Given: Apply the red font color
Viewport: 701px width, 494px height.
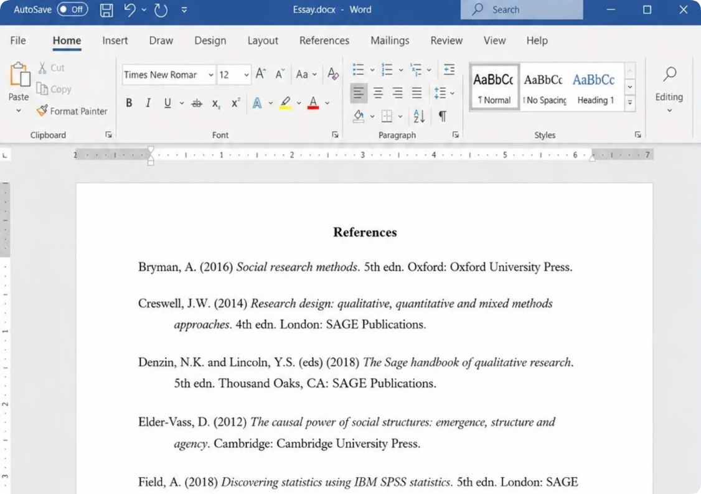Looking at the screenshot, I should tap(313, 103).
